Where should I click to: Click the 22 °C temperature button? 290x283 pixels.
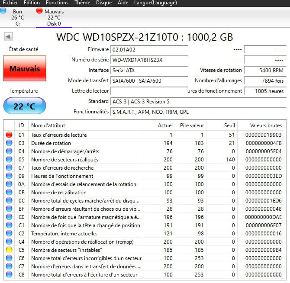25,106
